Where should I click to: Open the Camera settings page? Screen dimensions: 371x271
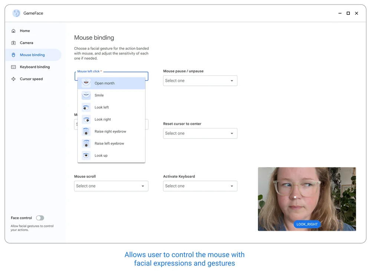[x=26, y=43]
